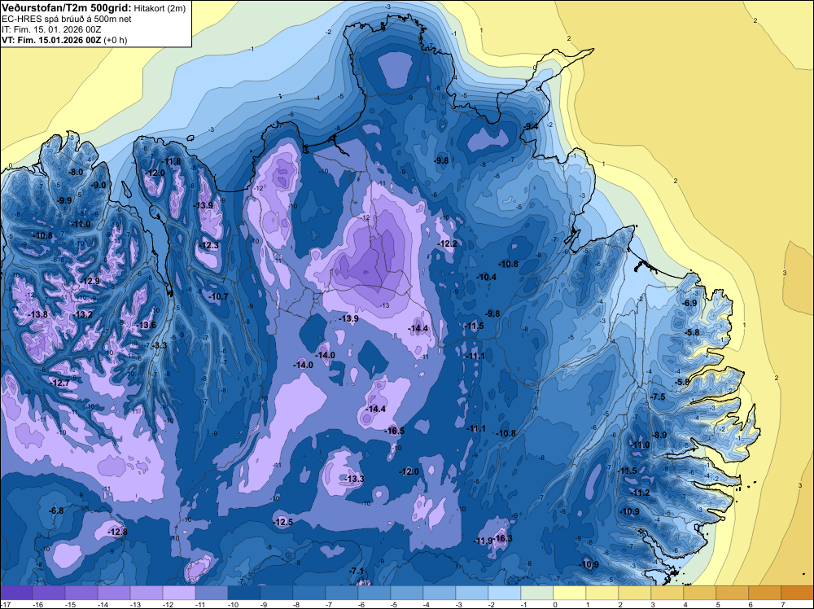Click the -8.0 temperature label

pos(77,173)
